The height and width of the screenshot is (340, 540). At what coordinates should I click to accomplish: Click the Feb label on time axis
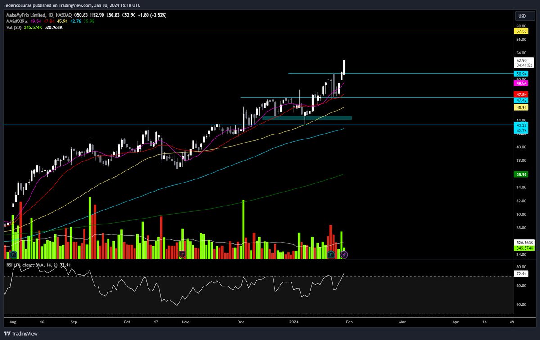pyautogui.click(x=350, y=322)
